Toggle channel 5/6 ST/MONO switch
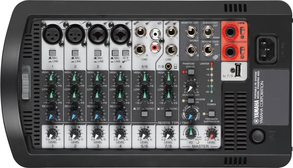The height and width of the screenshot is (168, 293). 144,114
